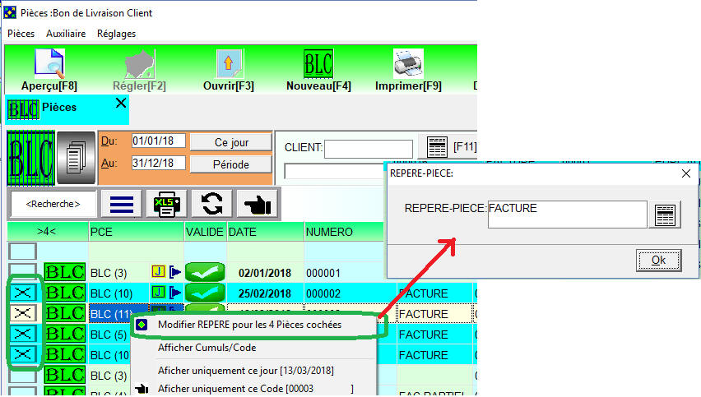Click the <Recherche> search box

tap(53, 203)
